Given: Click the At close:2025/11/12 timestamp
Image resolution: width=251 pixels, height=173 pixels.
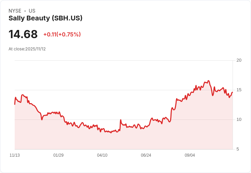Looking at the screenshot, I should pos(27,49).
